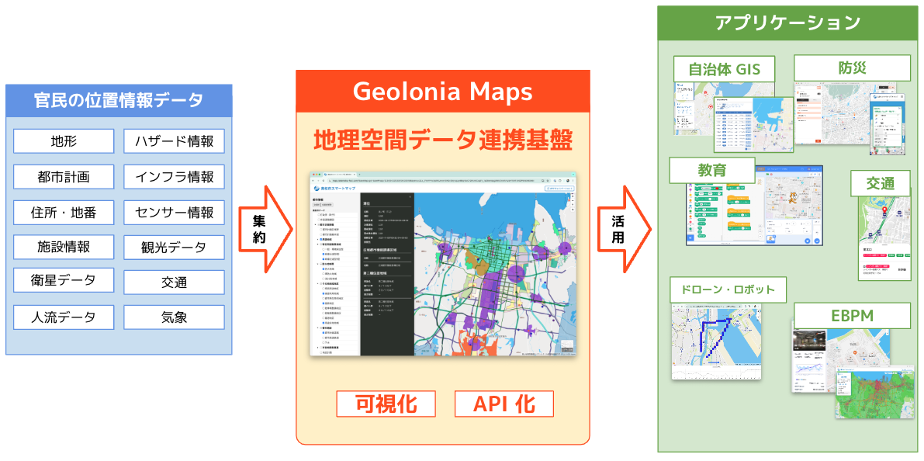The image size is (924, 461).
Task: Click the left filter tab under the 都市情報 heading
Action: [x=317, y=204]
